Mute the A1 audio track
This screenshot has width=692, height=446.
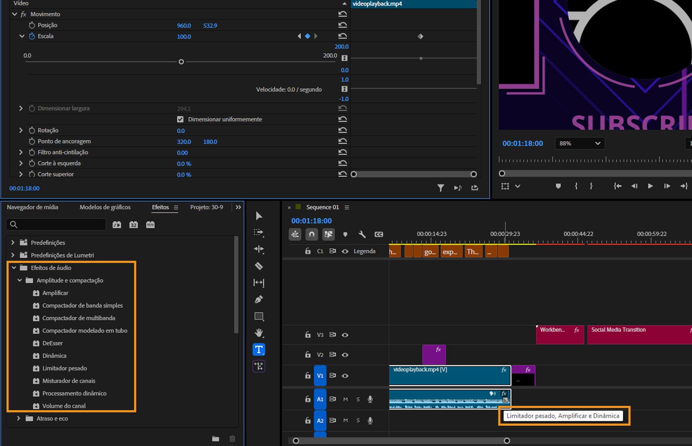pyautogui.click(x=345, y=399)
